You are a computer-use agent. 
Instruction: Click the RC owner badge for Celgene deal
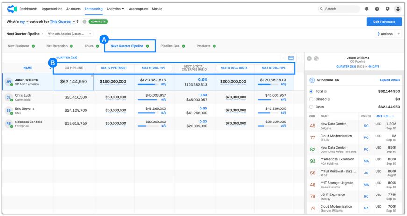point(366,126)
